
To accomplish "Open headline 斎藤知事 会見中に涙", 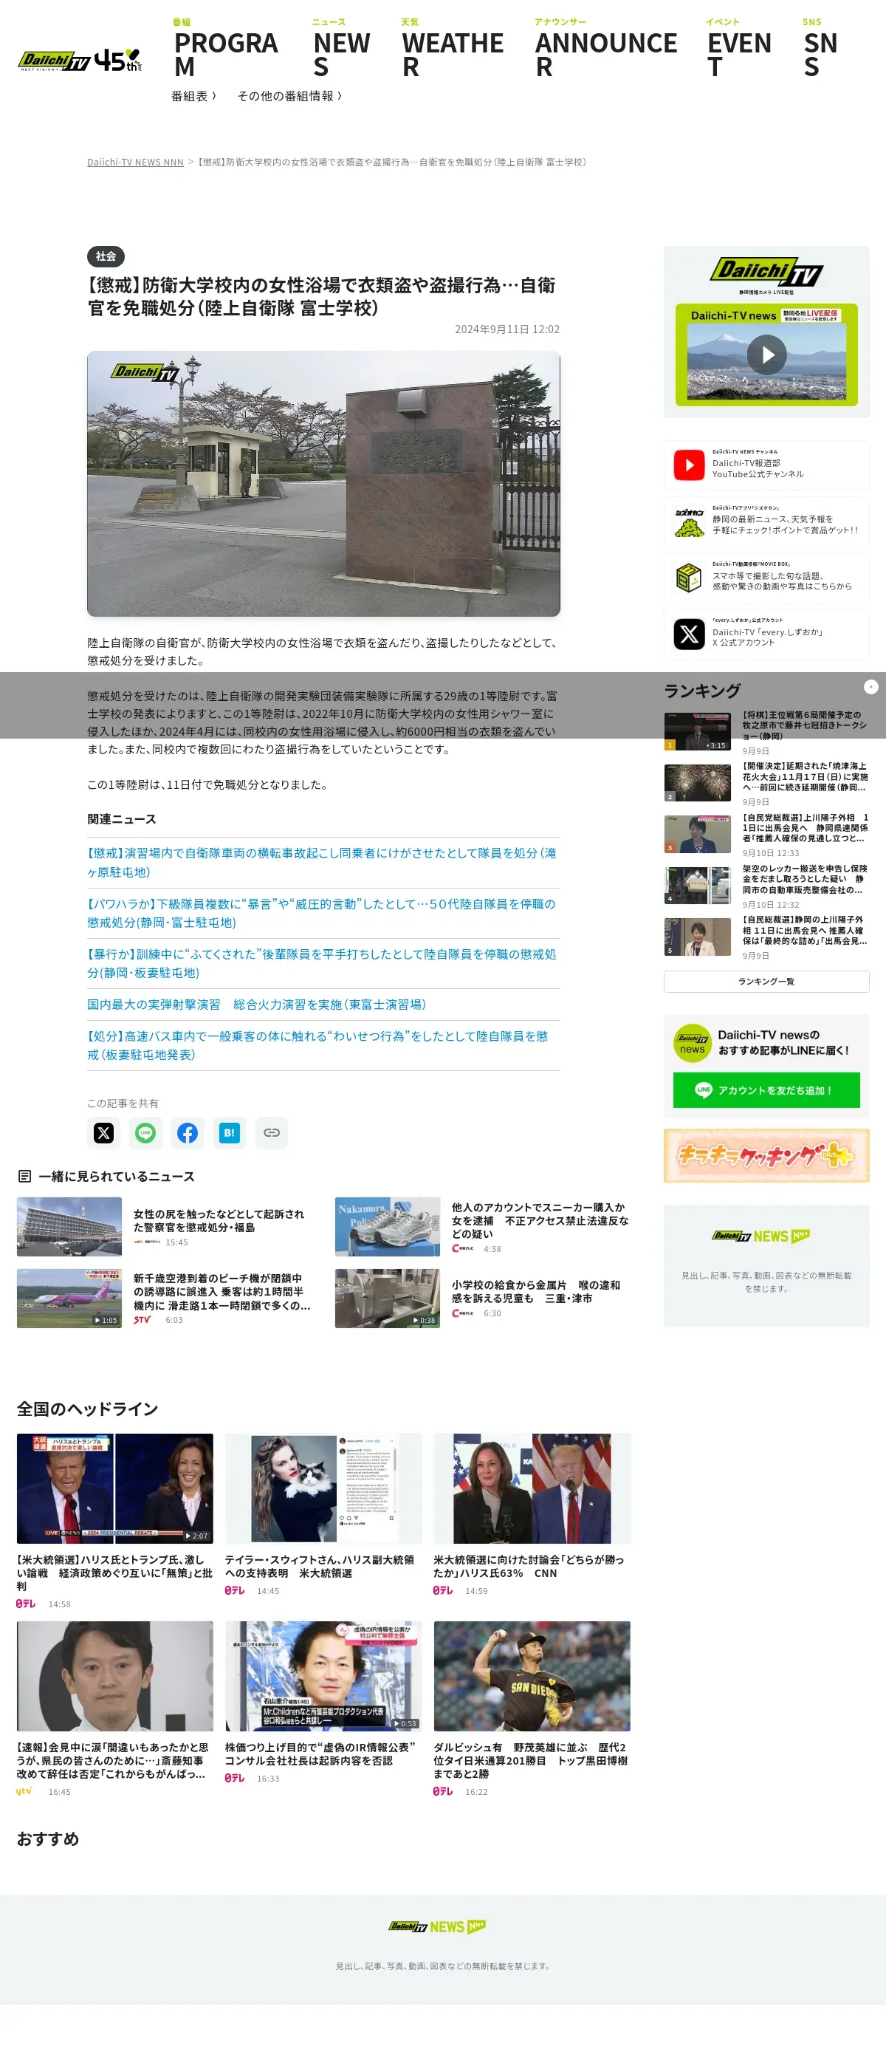I will [x=112, y=1760].
